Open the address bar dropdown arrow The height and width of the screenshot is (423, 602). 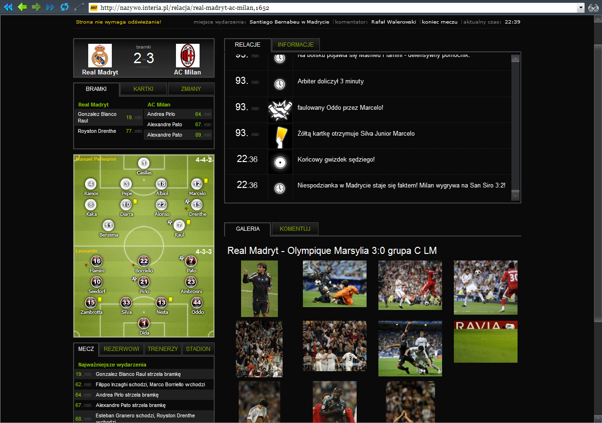[x=581, y=8]
